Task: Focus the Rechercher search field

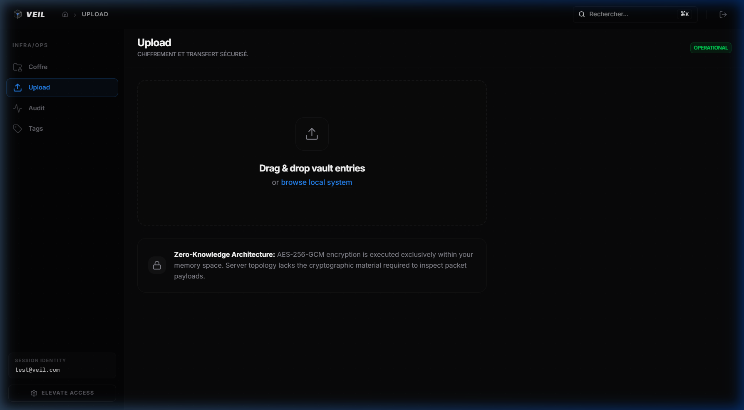Action: pos(635,14)
